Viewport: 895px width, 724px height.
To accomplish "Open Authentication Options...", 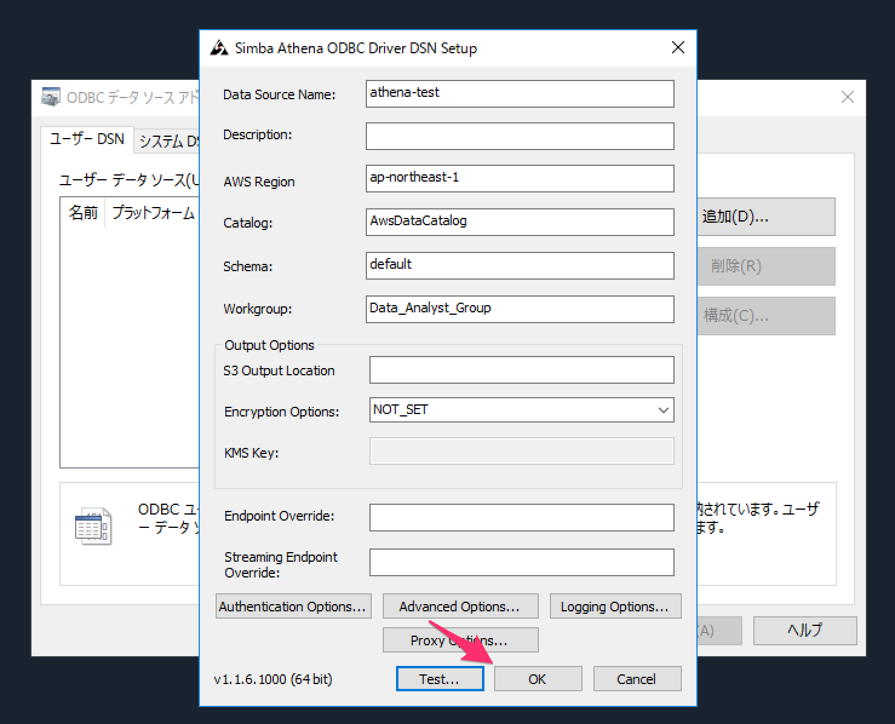I will coord(293,607).
